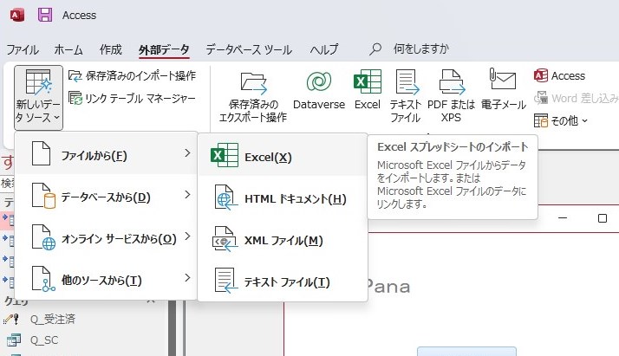Click the Q_受注済 query icon

12,319
